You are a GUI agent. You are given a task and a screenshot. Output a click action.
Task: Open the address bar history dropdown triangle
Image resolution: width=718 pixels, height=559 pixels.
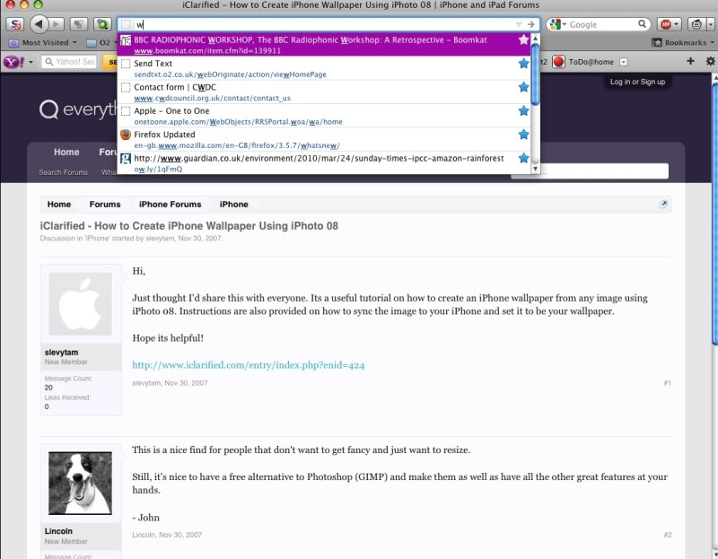pyautogui.click(x=519, y=24)
